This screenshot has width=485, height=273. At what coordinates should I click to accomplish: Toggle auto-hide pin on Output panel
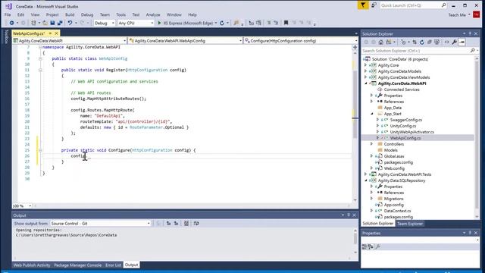349,215
